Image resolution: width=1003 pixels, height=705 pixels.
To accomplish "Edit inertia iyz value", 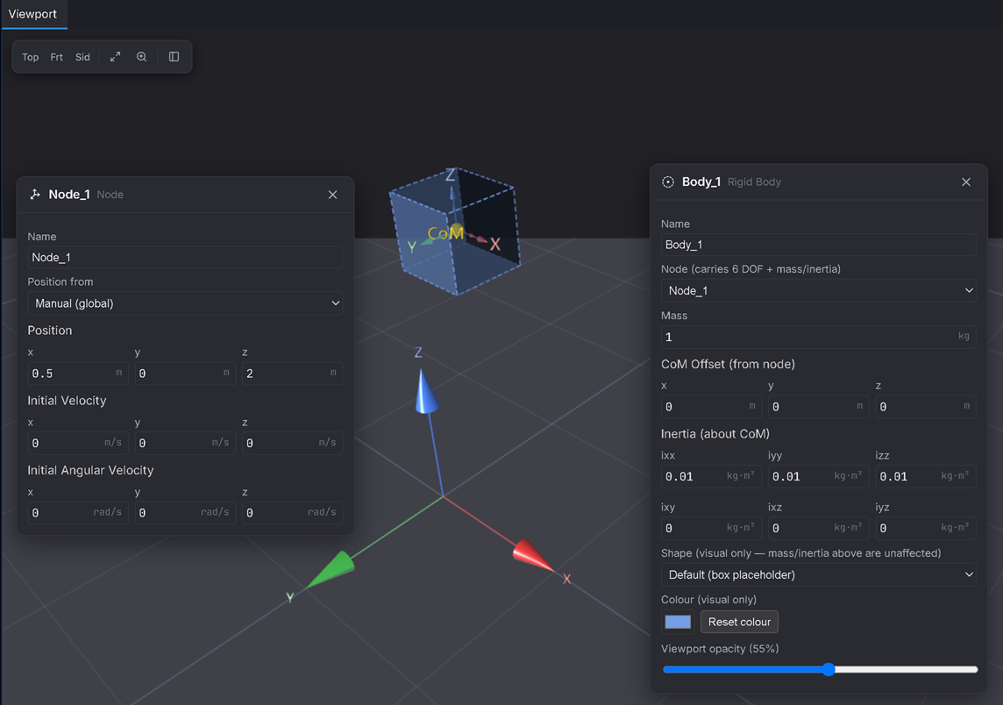I will (926, 528).
